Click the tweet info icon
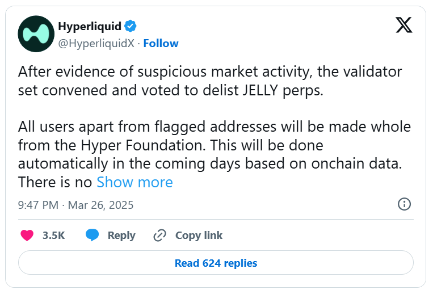Screen dimensions: 433x294 pyautogui.click(x=404, y=204)
